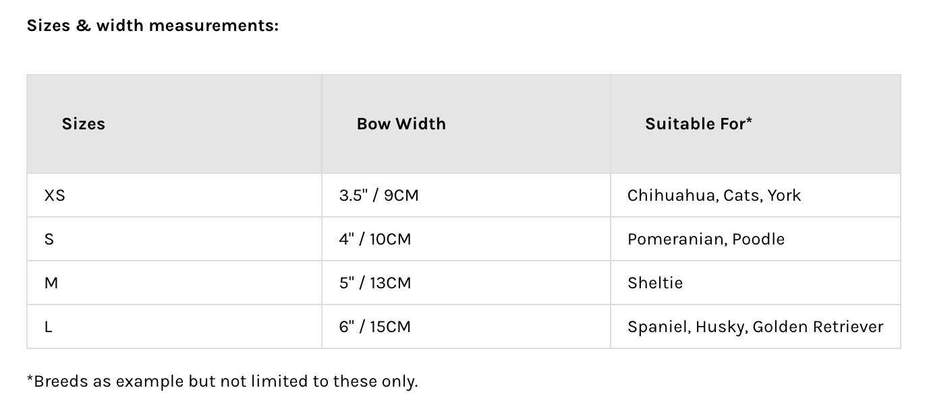The height and width of the screenshot is (419, 927).
Task: Select the "Sizes" column header
Action: coord(84,124)
